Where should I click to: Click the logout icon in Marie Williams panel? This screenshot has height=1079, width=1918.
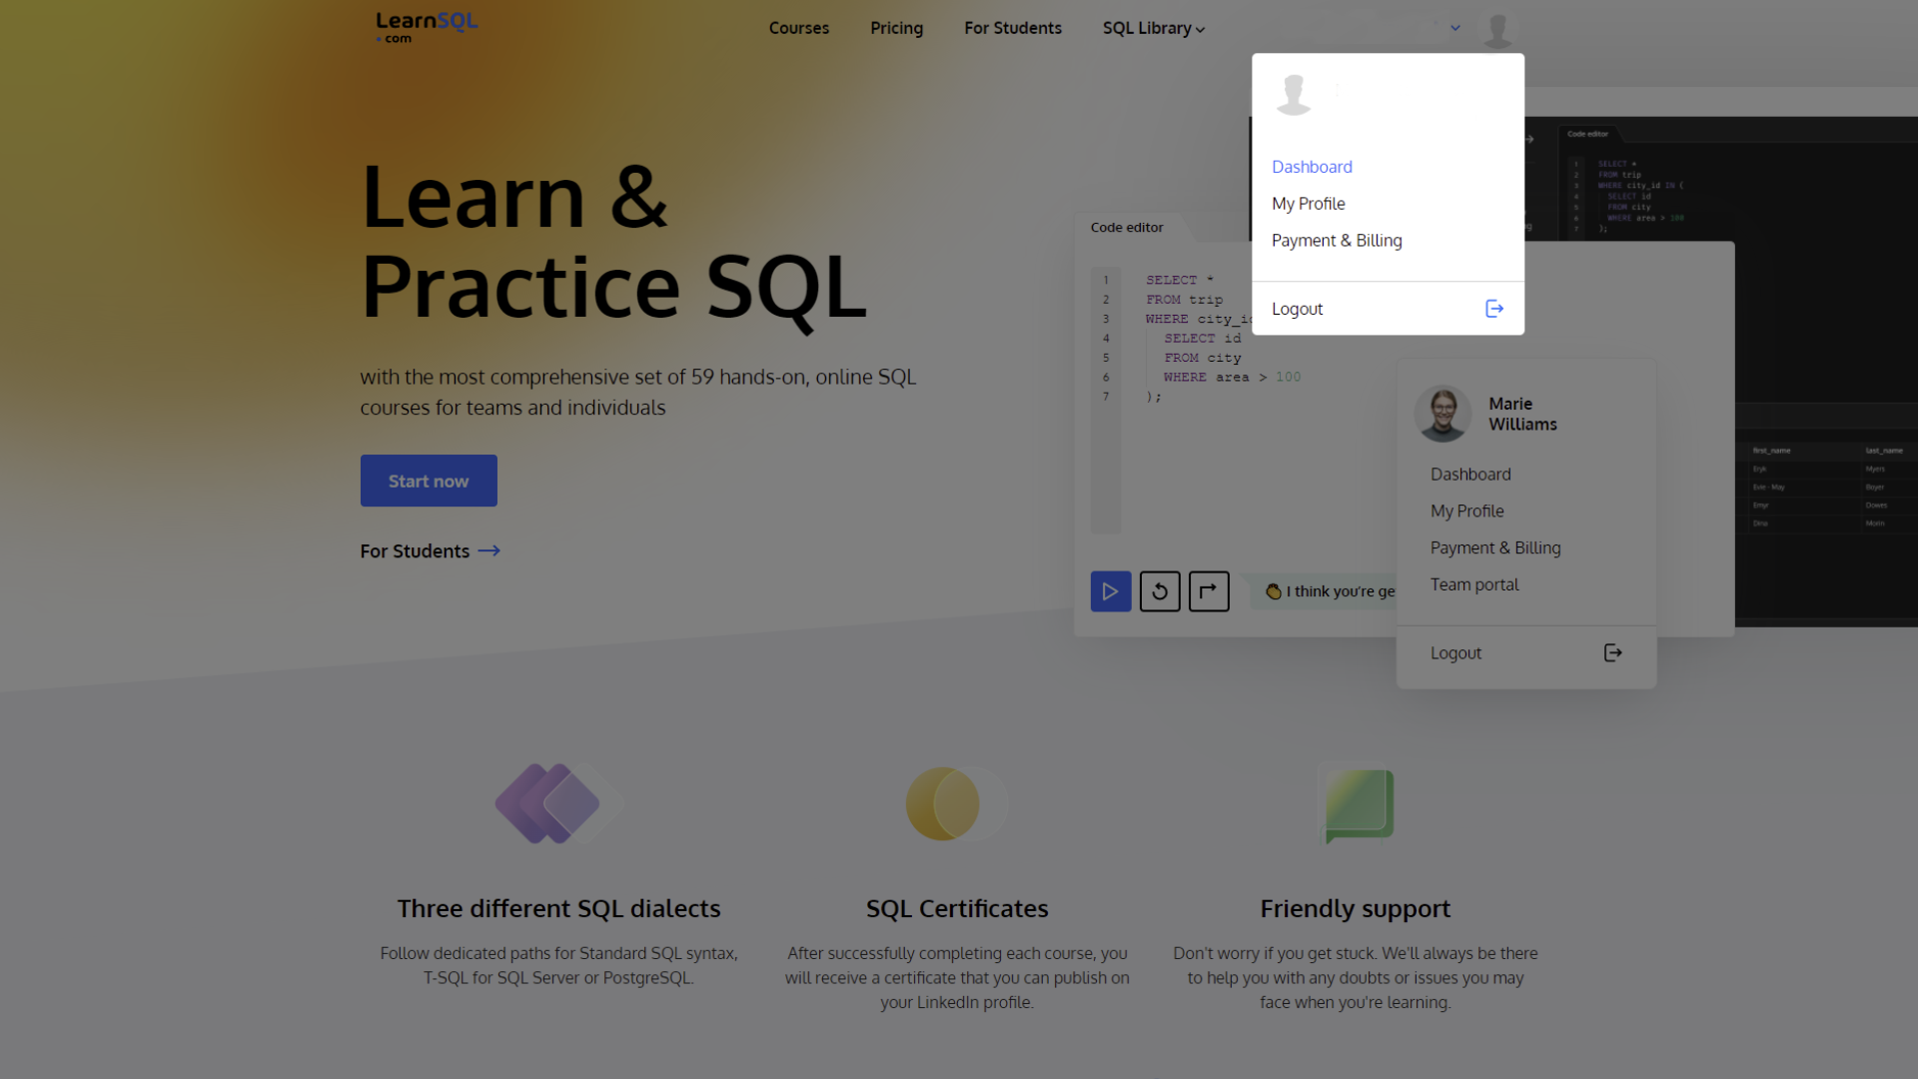(x=1613, y=653)
